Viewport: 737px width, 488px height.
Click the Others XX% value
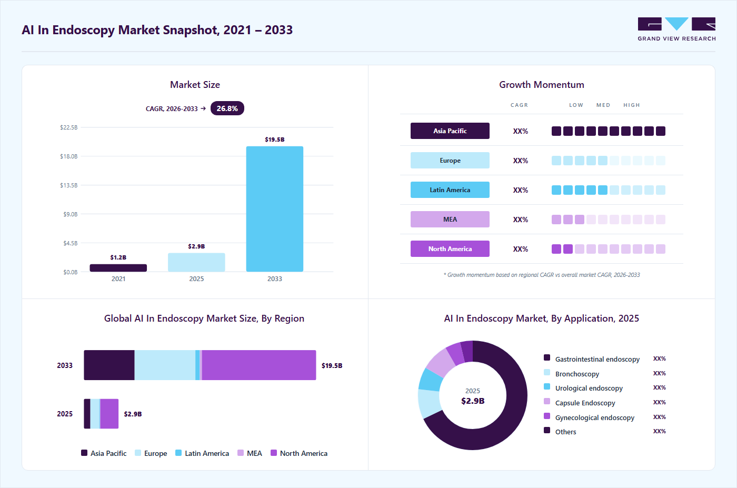click(x=660, y=431)
